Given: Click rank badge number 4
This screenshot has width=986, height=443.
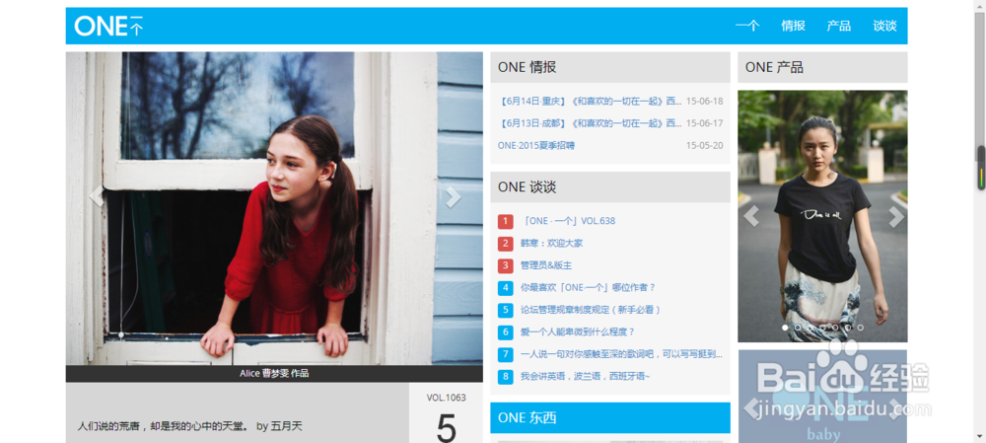Looking at the screenshot, I should click(x=506, y=287).
